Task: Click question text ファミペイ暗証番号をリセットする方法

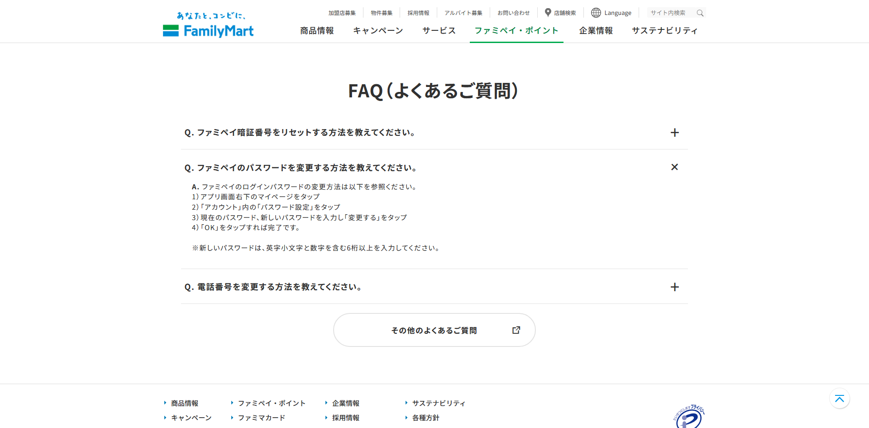Action: [x=300, y=133]
